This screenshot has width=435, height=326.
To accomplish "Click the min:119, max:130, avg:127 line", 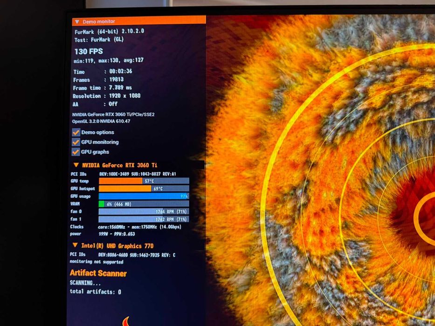I will click(x=109, y=61).
